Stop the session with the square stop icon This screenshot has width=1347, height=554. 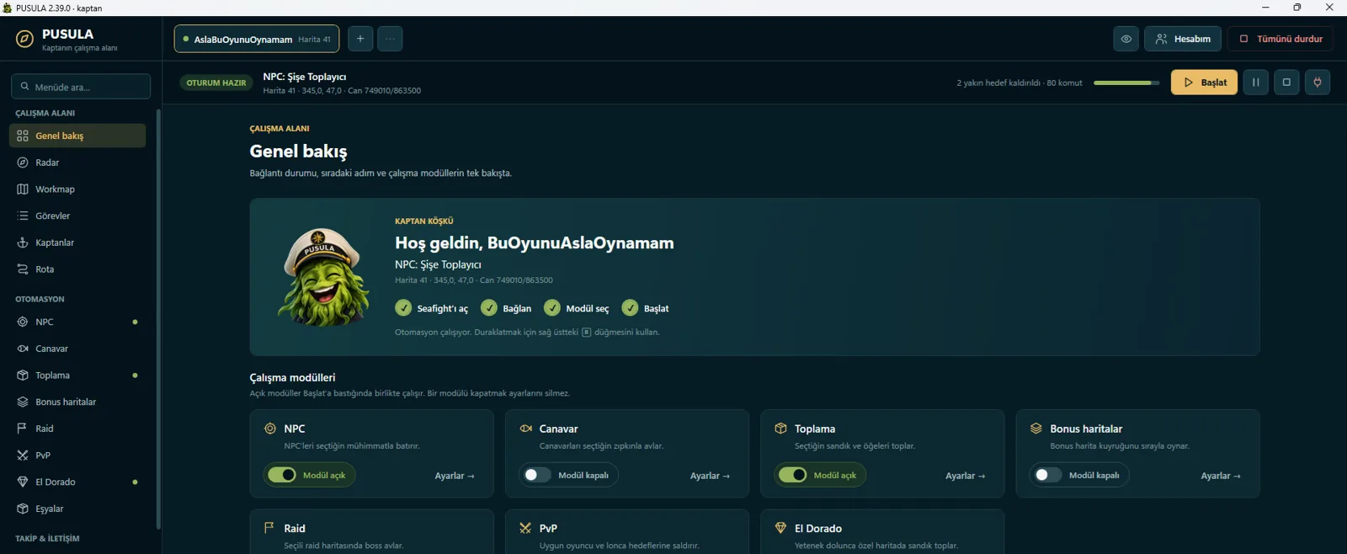pos(1286,83)
